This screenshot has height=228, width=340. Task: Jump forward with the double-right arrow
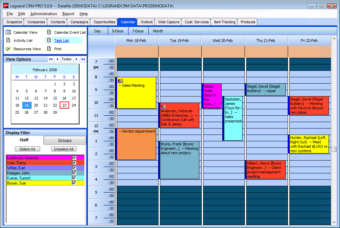point(83,59)
